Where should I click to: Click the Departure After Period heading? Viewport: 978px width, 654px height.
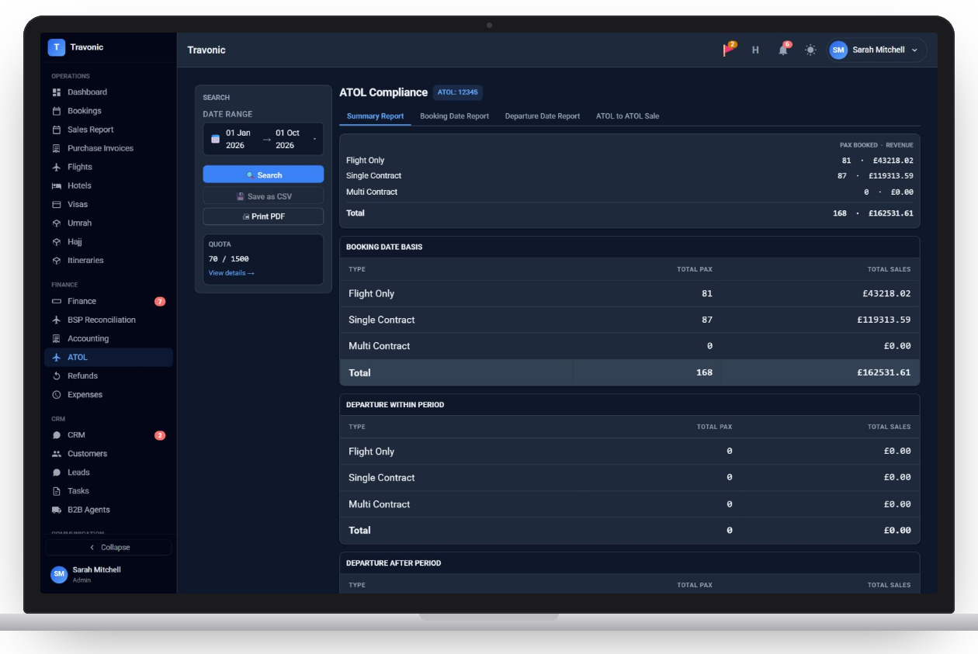[x=394, y=563]
